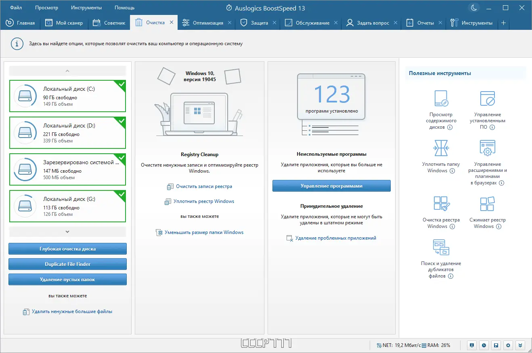Launch the Уплотнить папку Windows tool

[x=441, y=148]
